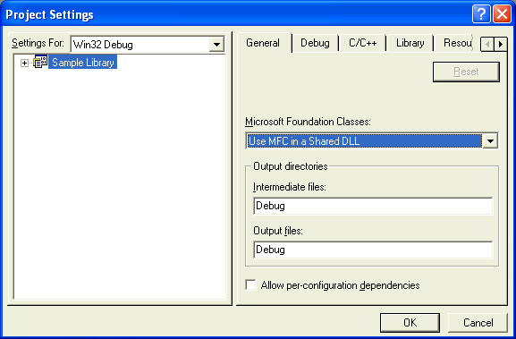This screenshot has width=516, height=339.
Task: Open the Microsoft Foundation Classes dropdown arrow
Action: (x=490, y=140)
